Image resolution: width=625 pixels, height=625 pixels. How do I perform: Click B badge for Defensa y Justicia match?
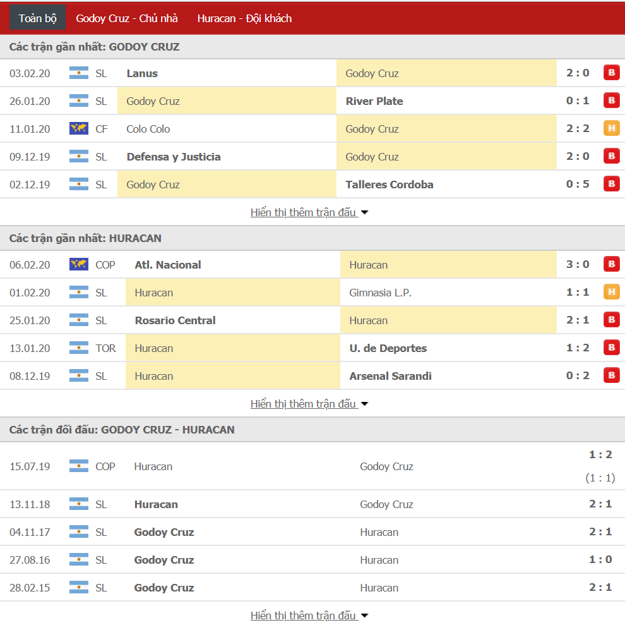pyautogui.click(x=612, y=156)
